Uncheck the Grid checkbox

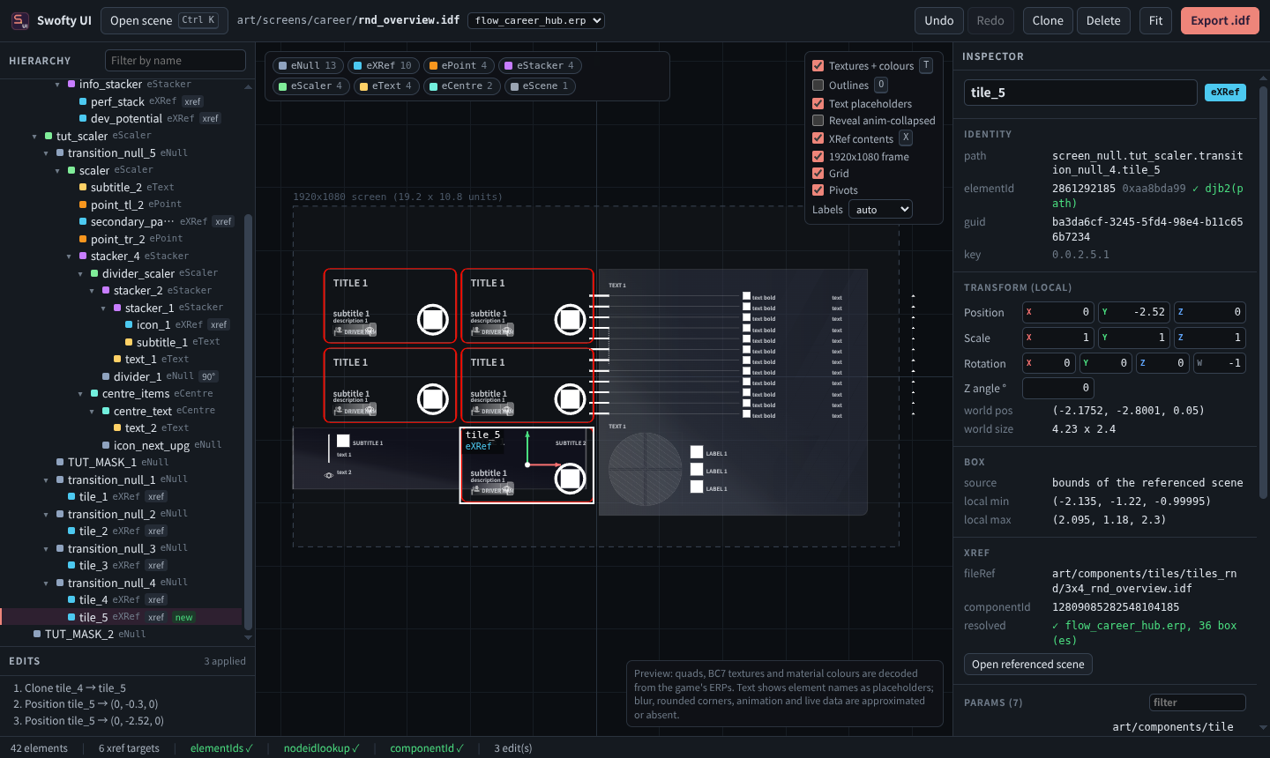coord(818,174)
